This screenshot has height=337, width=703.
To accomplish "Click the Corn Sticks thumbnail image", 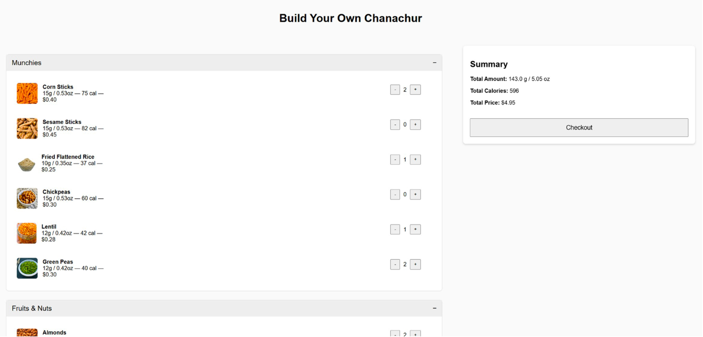I will (27, 93).
